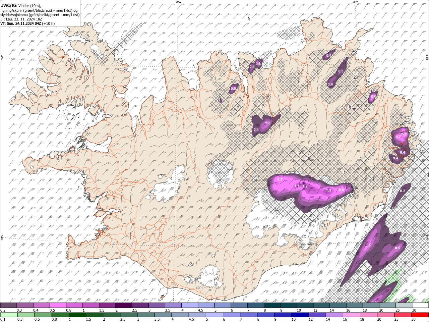Click the 'rigning/skúrir (grænt/blátt/rautt - mm/1klst) og' line
429x322 pixels.
click(39, 10)
